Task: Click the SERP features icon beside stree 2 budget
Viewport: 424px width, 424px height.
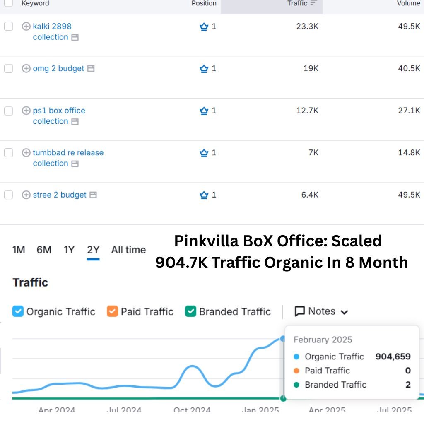Action: (92, 195)
